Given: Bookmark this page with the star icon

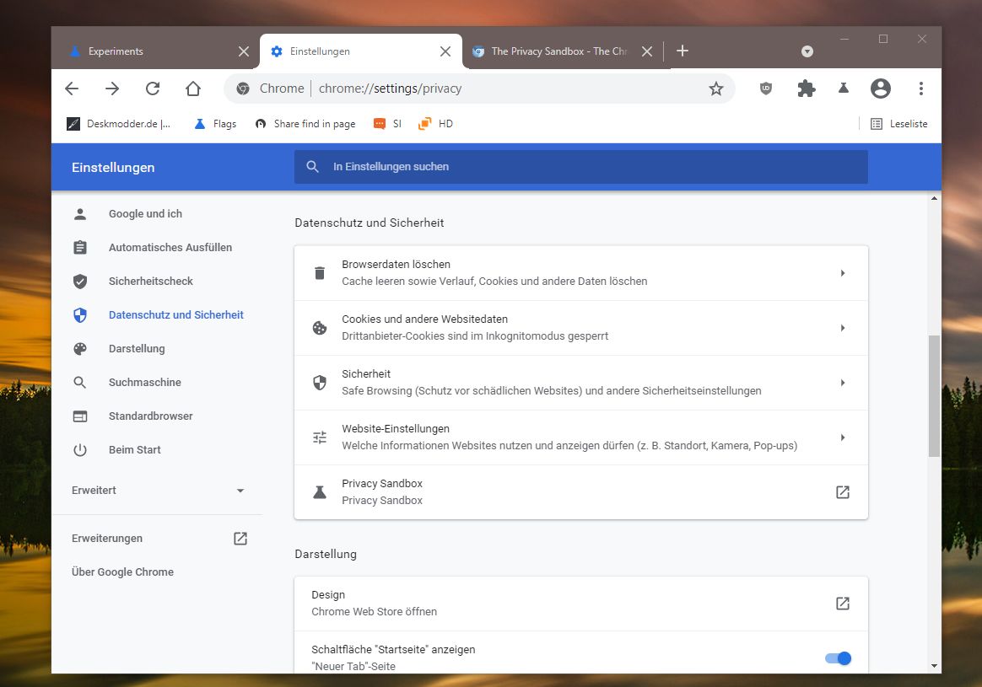Looking at the screenshot, I should 716,89.
